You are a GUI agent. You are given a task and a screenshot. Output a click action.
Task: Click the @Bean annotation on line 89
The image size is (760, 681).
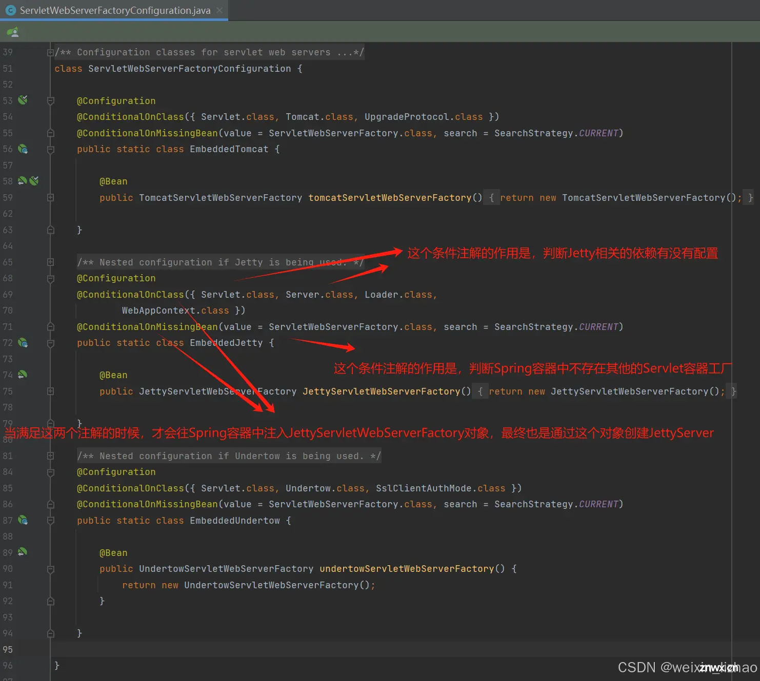coord(113,553)
